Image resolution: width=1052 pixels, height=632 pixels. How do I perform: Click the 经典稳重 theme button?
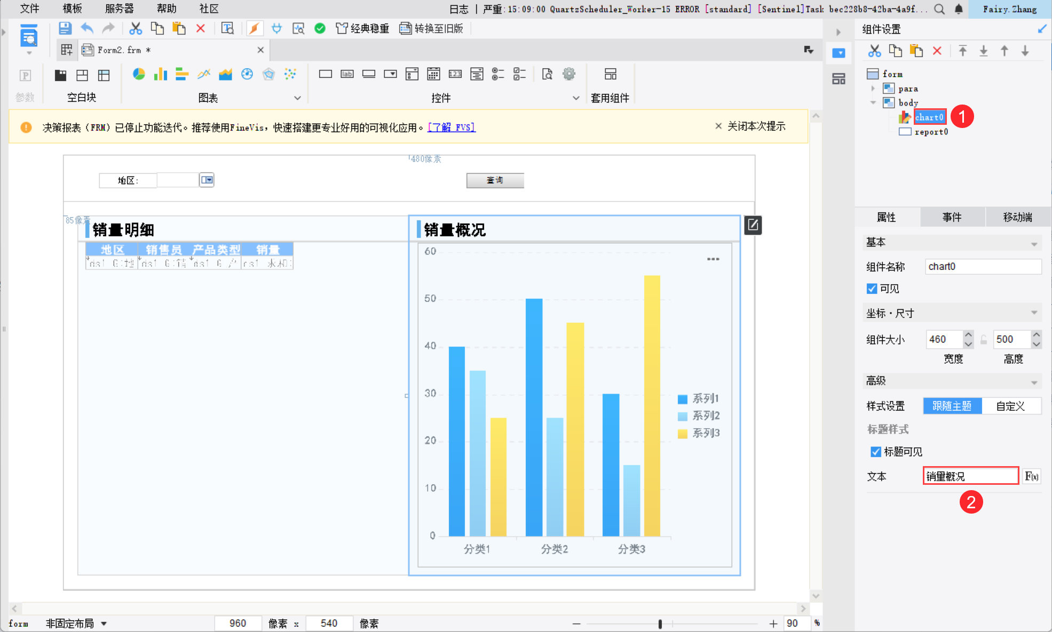coord(362,28)
